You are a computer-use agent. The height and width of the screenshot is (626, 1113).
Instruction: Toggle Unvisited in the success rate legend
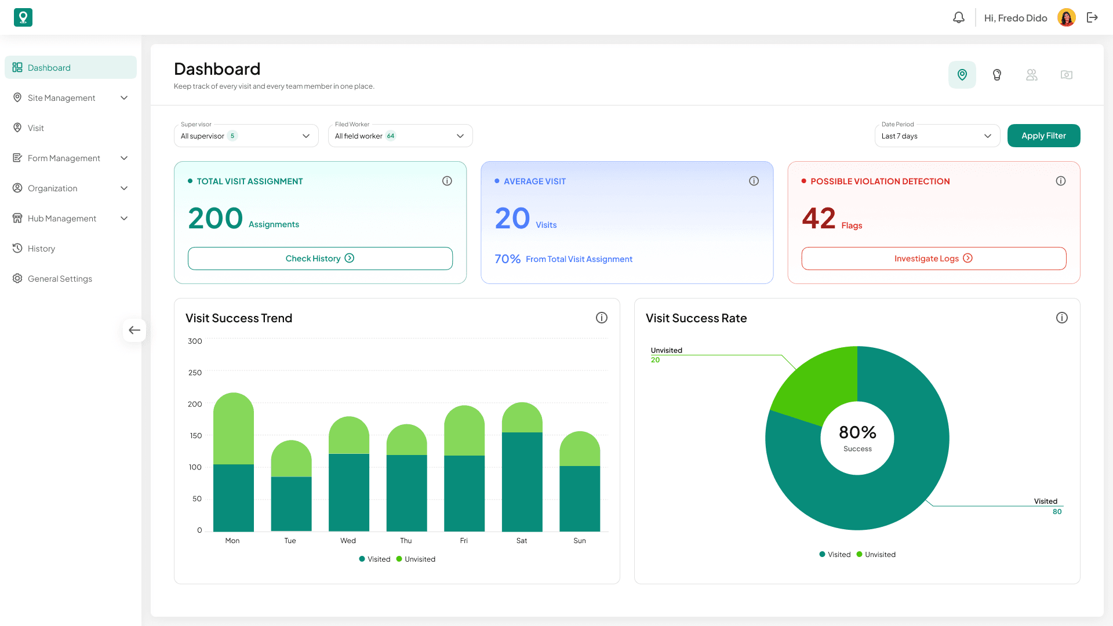click(876, 555)
